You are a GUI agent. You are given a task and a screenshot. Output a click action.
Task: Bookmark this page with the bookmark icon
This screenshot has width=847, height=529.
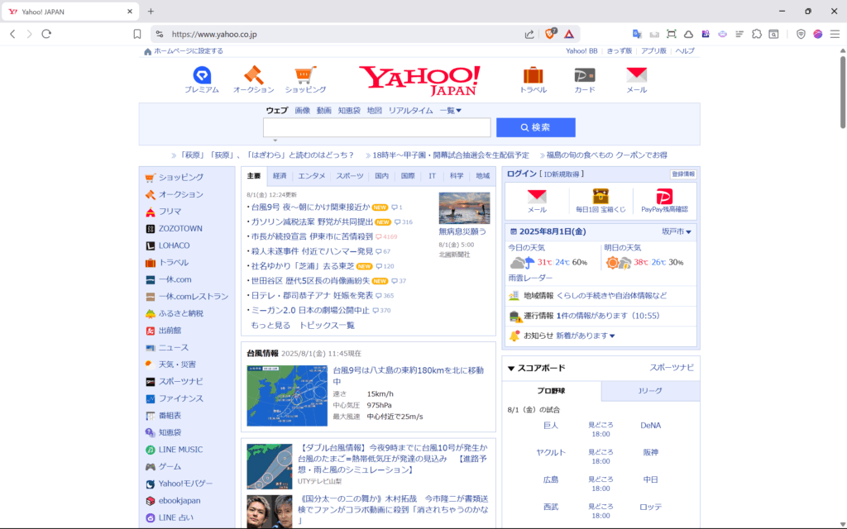click(x=137, y=34)
